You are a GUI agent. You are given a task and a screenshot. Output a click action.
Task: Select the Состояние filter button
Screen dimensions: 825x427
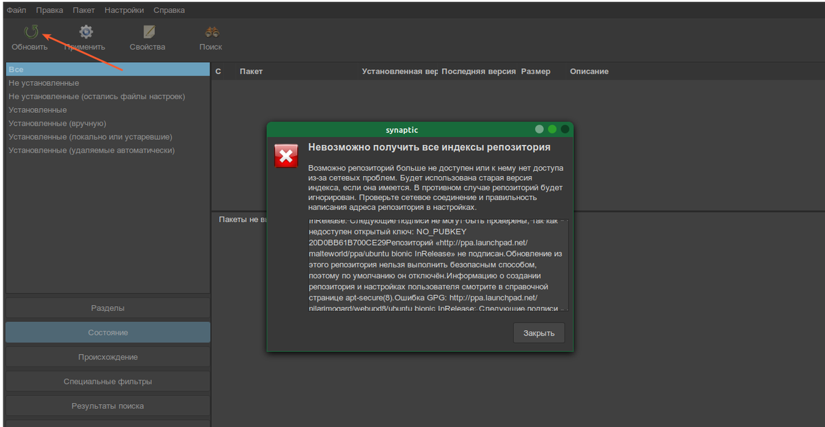click(x=108, y=333)
